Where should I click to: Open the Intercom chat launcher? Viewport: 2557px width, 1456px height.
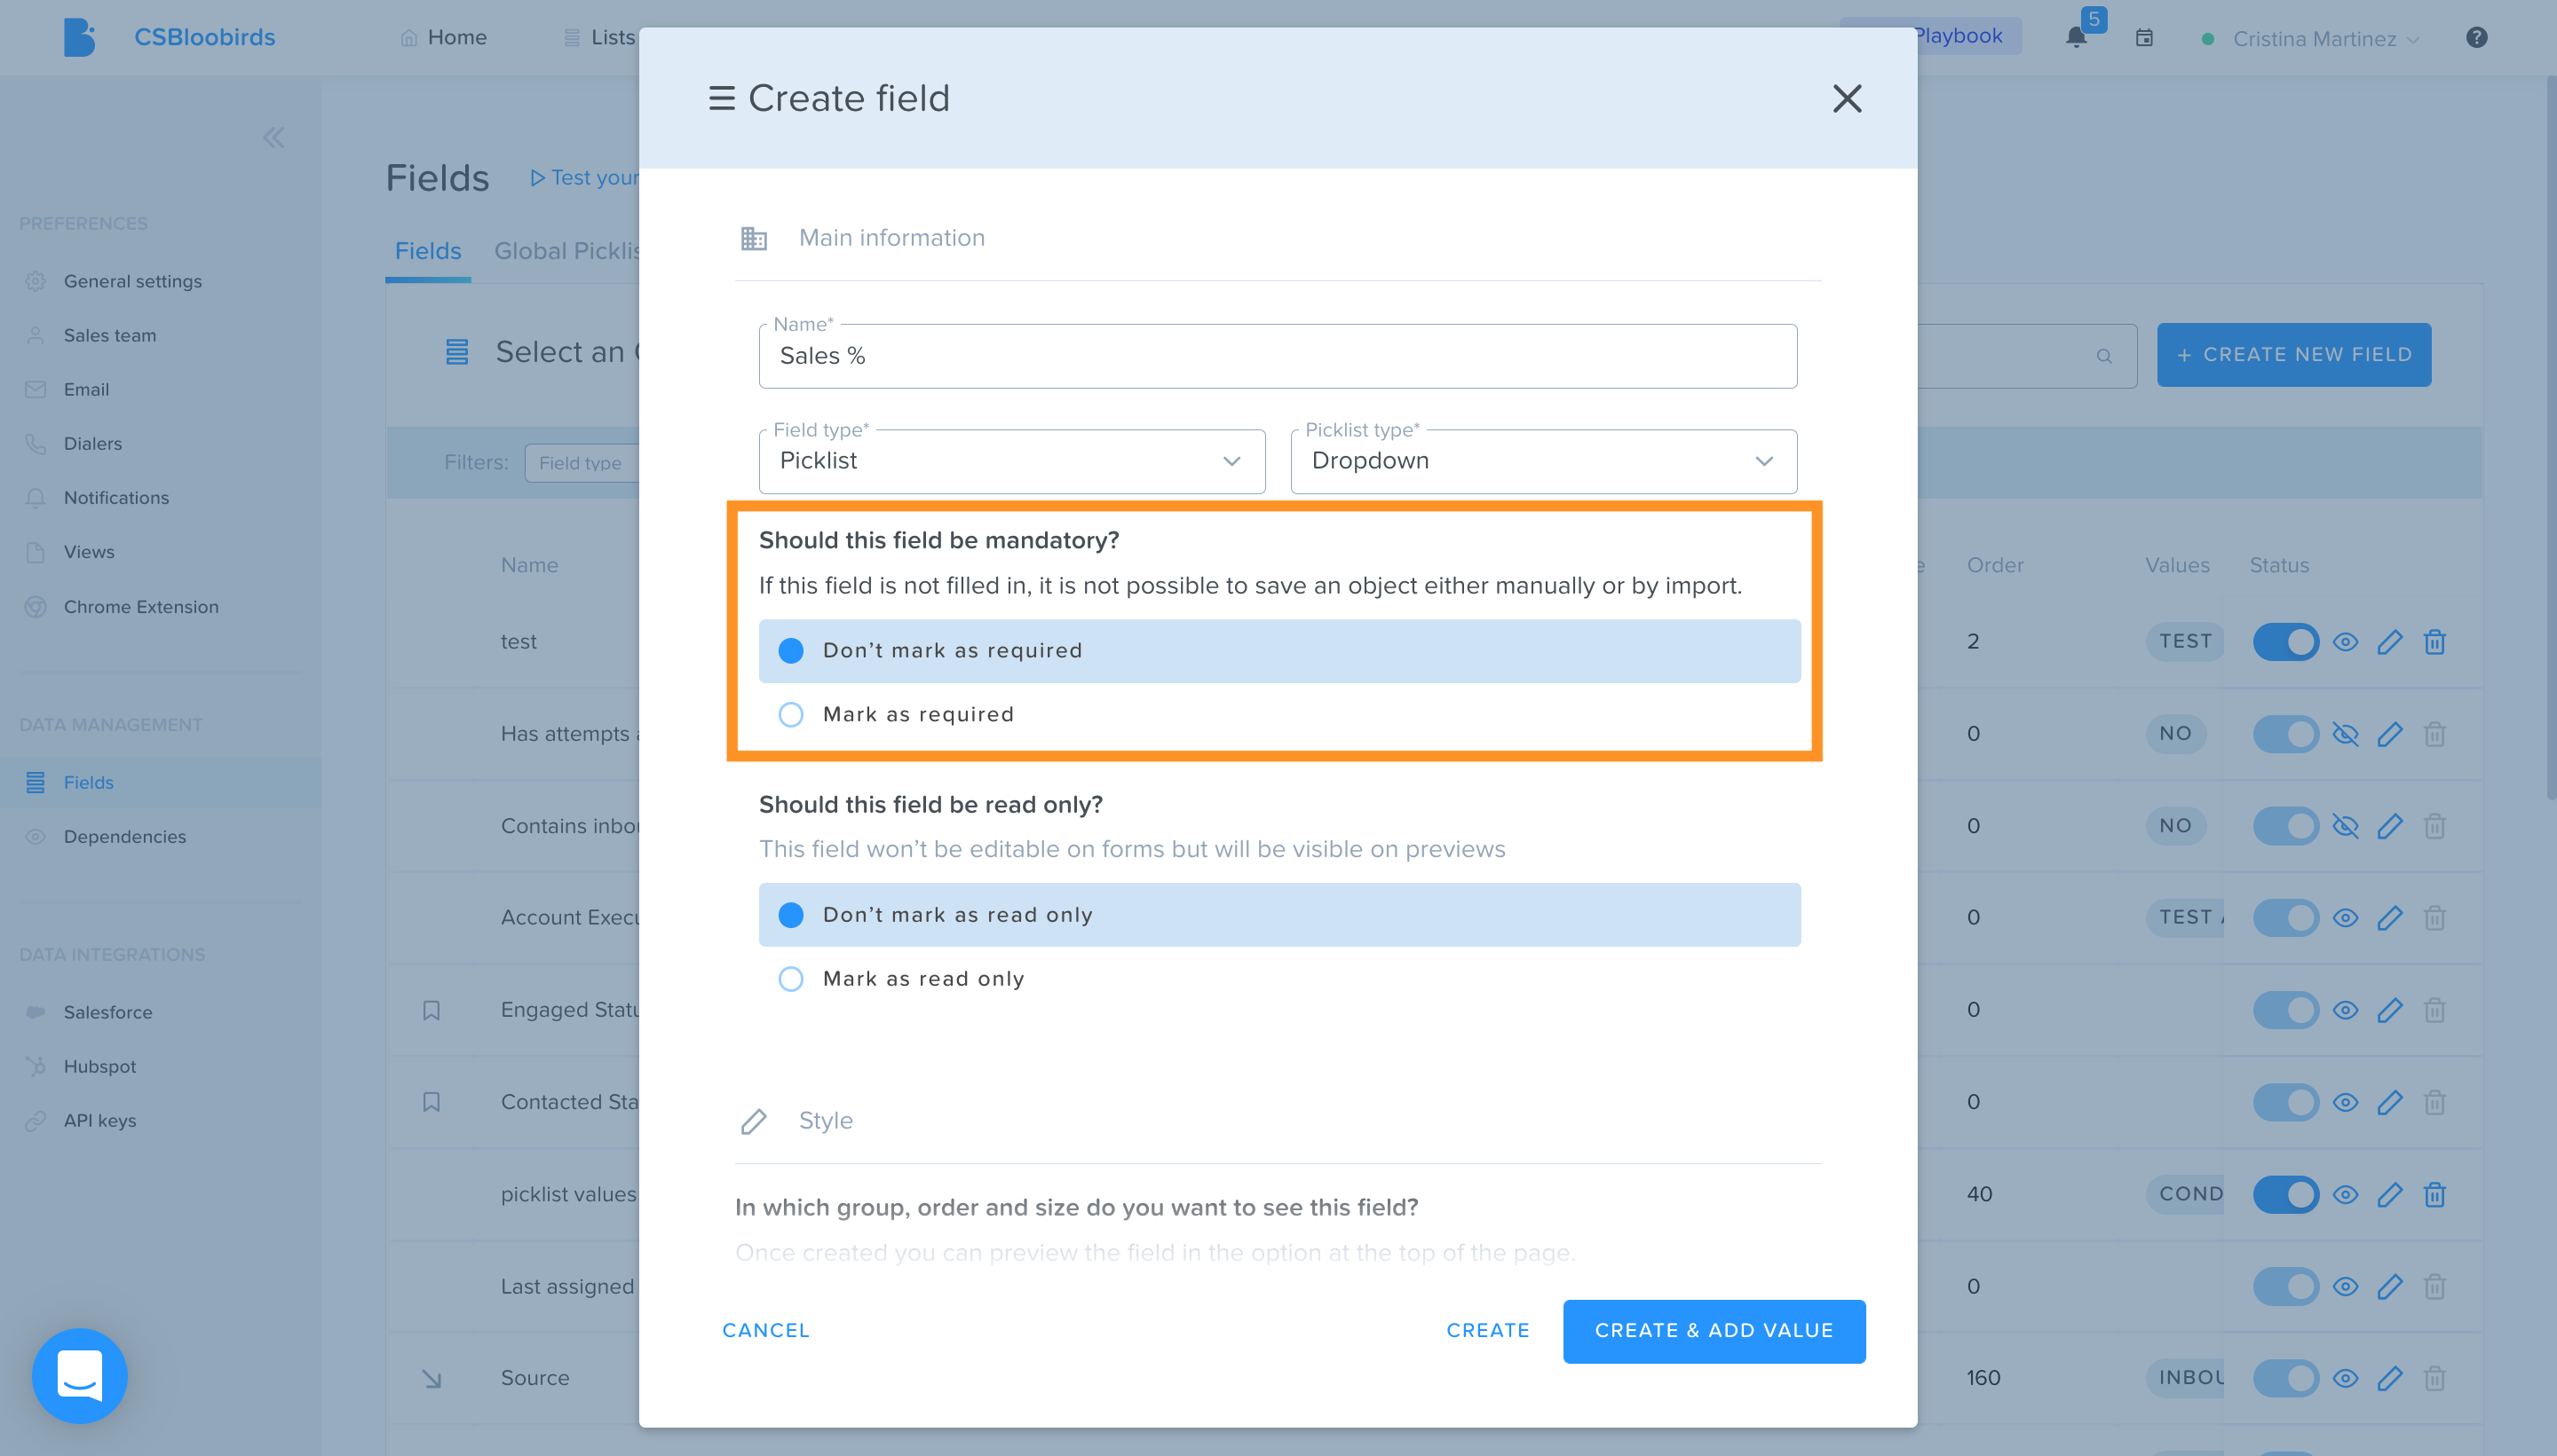(x=80, y=1375)
